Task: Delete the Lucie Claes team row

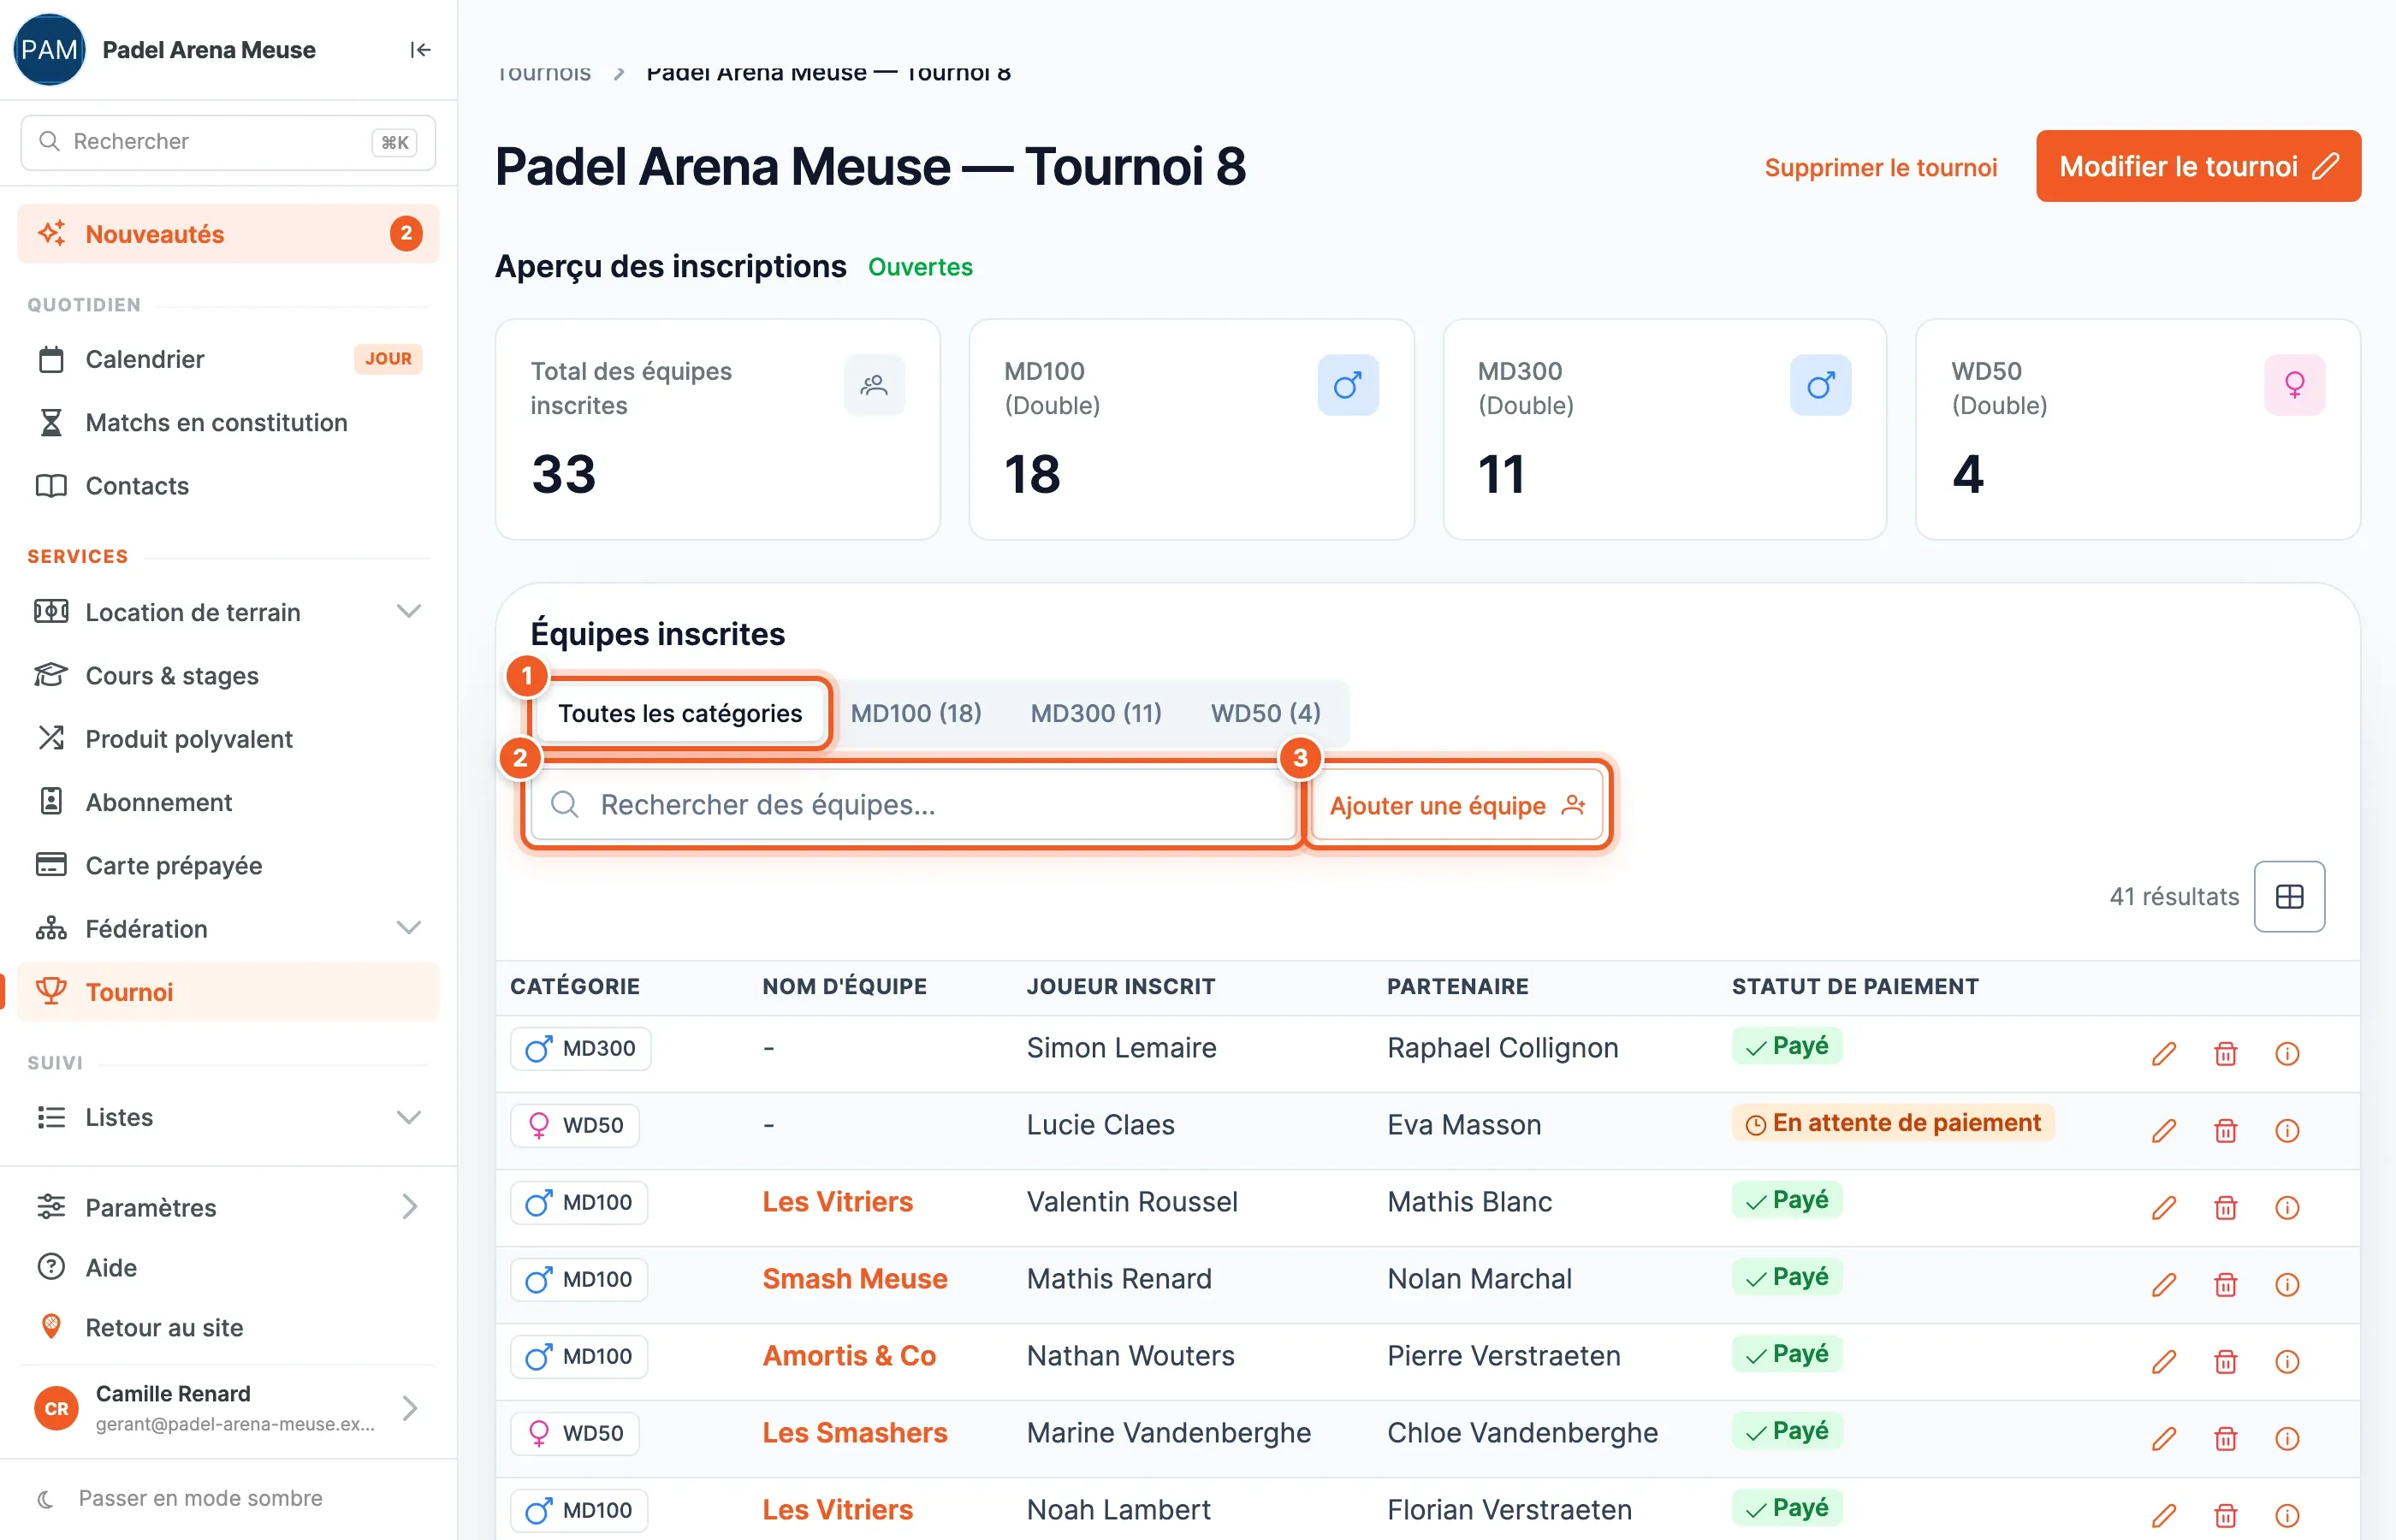Action: click(2225, 1131)
